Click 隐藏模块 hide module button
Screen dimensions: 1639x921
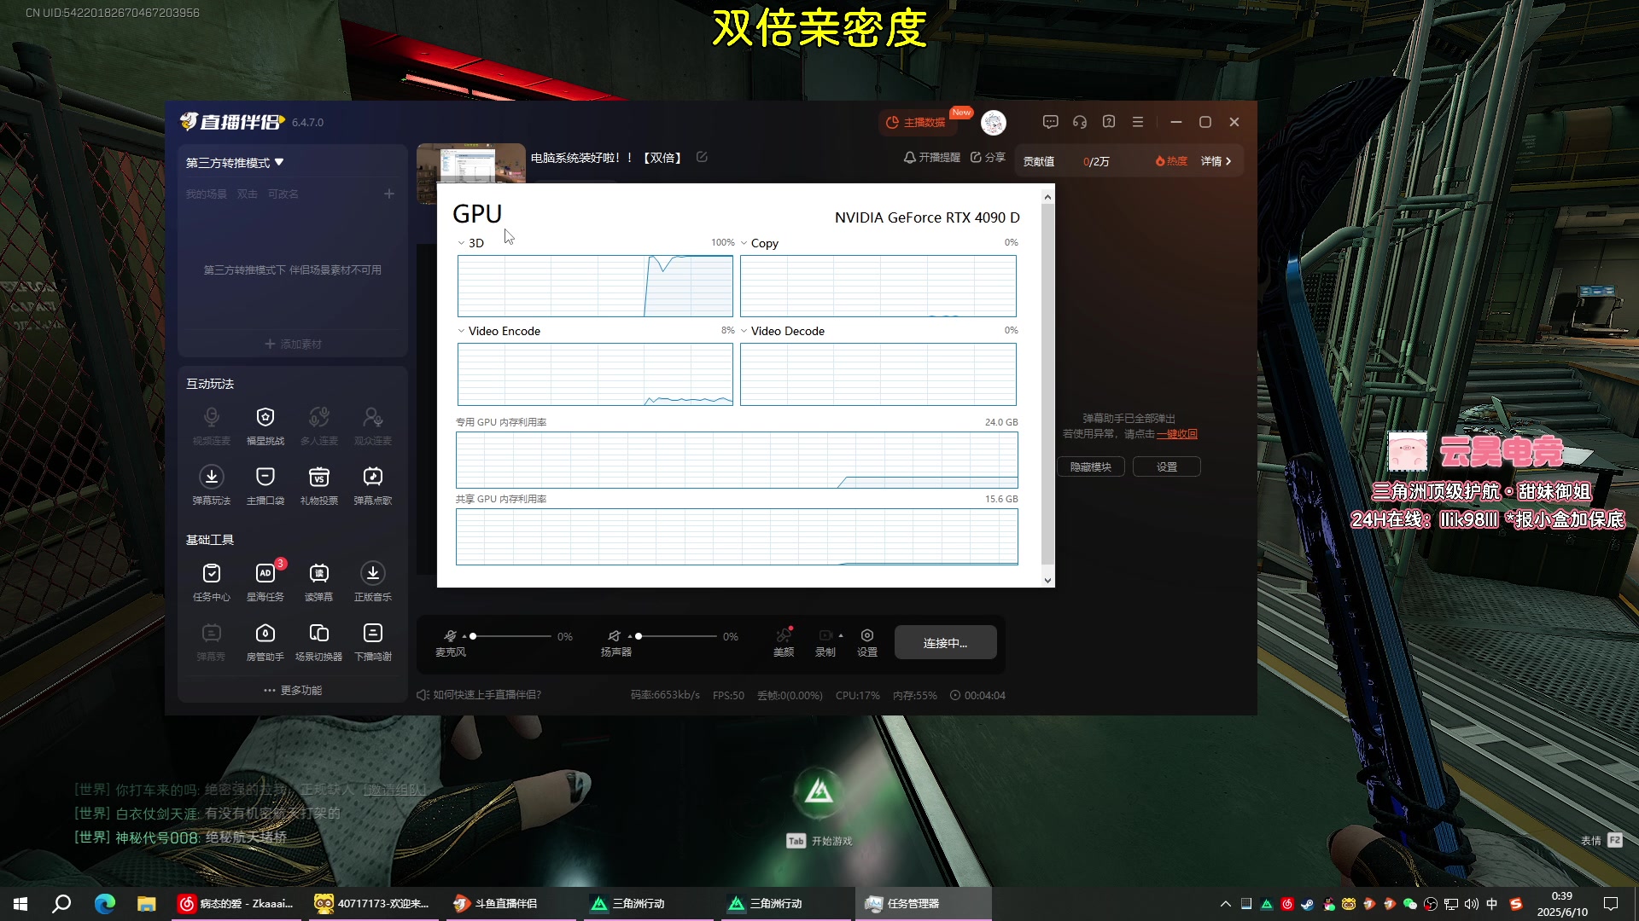pyautogui.click(x=1091, y=466)
